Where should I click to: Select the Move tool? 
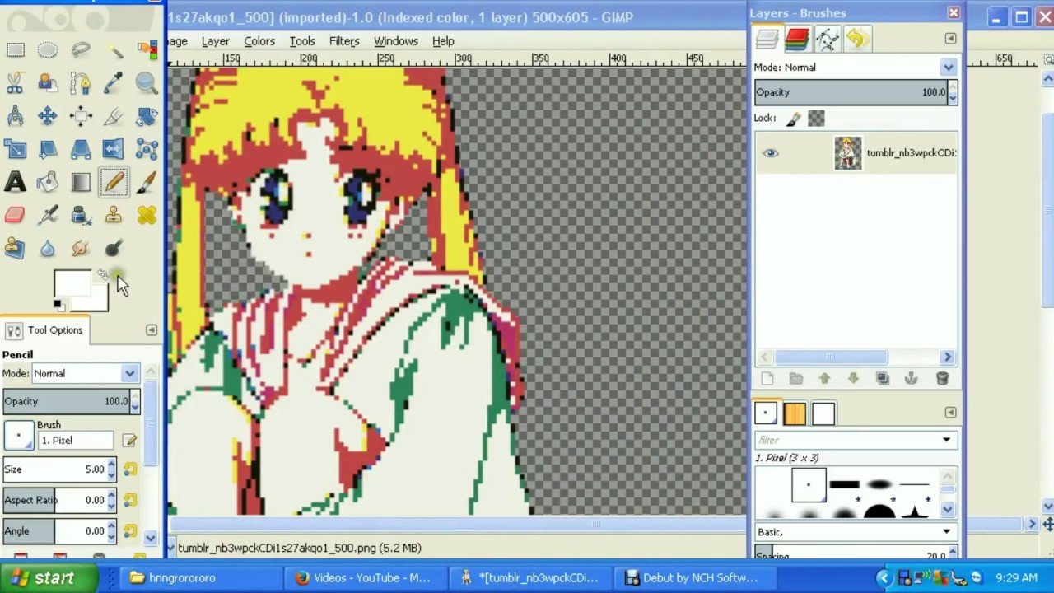pyautogui.click(x=48, y=116)
